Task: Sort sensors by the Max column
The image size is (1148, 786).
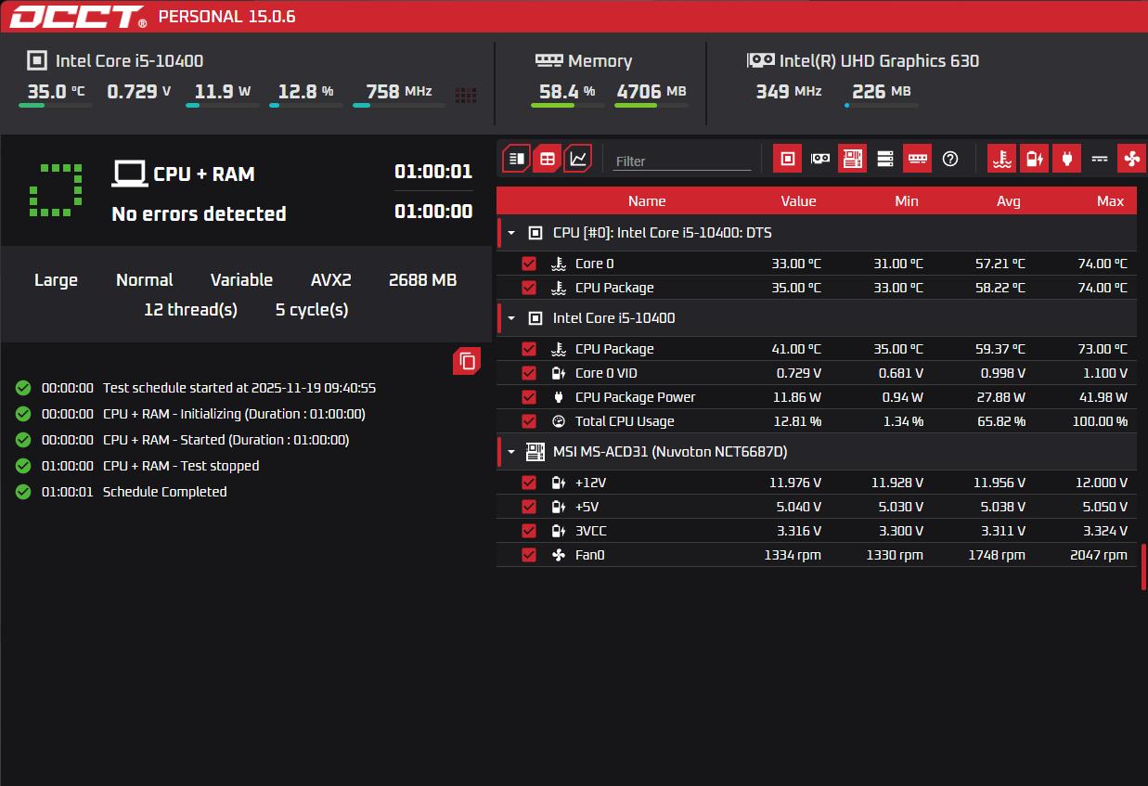Action: [1109, 201]
